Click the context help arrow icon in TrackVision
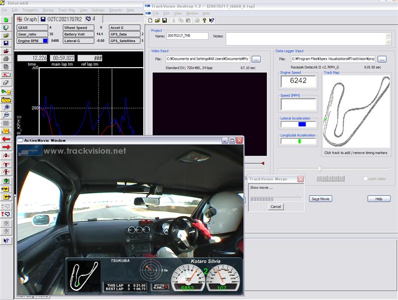Image resolution: width=398 pixels, height=300 pixels. click(x=211, y=20)
